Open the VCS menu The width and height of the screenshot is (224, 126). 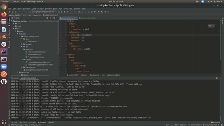coord(71,9)
